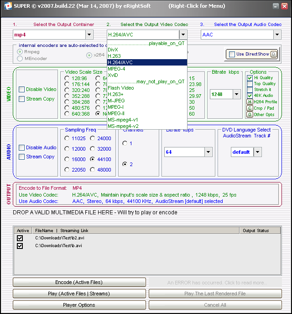The width and height of the screenshot is (292, 314).
Task: Open H264 Profile settings via H icon
Action: (250, 102)
